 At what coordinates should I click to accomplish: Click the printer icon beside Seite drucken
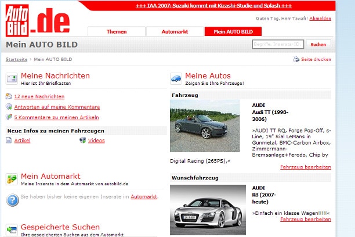click(x=296, y=59)
